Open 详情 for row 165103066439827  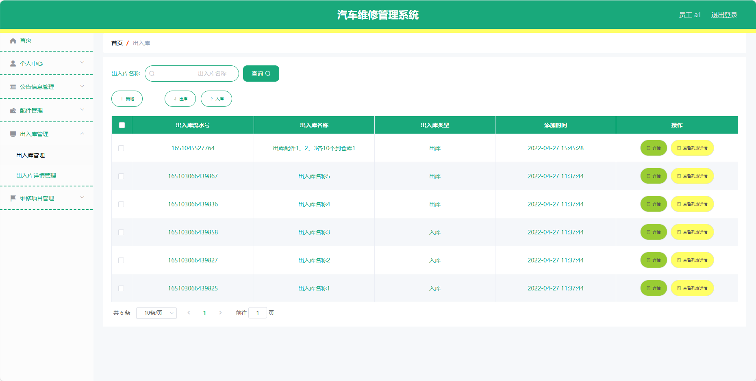click(654, 260)
